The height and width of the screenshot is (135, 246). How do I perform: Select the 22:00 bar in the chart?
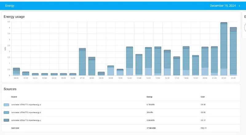pos(224,49)
